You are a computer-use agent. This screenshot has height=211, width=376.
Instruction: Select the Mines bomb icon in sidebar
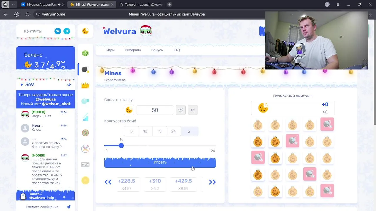click(85, 69)
